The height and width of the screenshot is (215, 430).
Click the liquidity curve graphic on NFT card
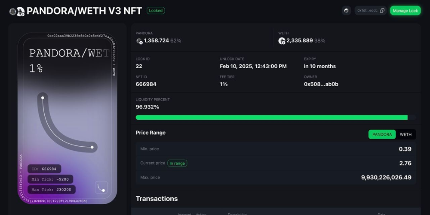click(x=67, y=122)
